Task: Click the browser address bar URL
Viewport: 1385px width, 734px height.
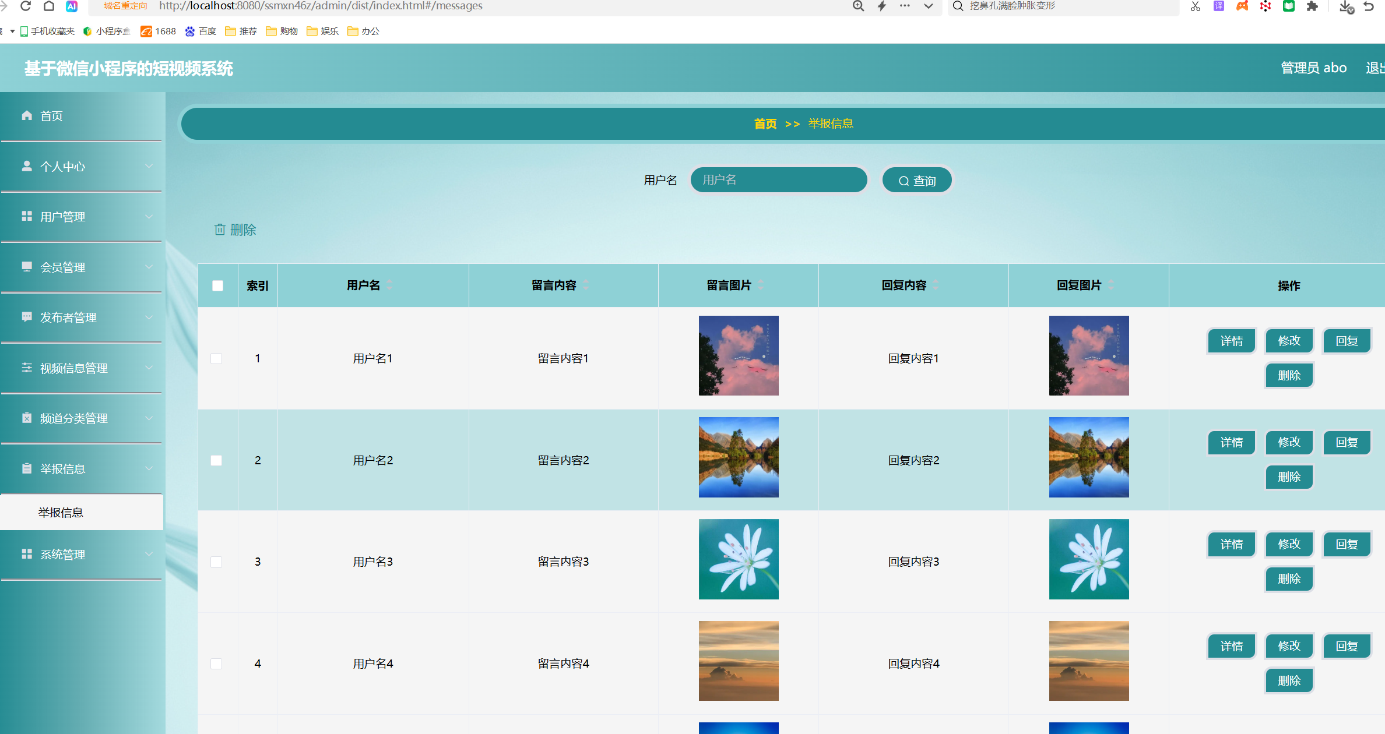Action: click(x=321, y=6)
